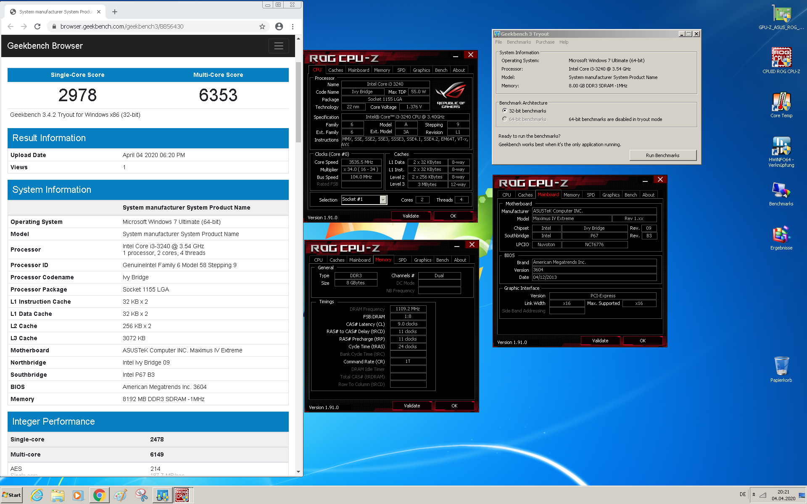Click the Multi-Core Score value 6353
The width and height of the screenshot is (807, 504).
[218, 95]
